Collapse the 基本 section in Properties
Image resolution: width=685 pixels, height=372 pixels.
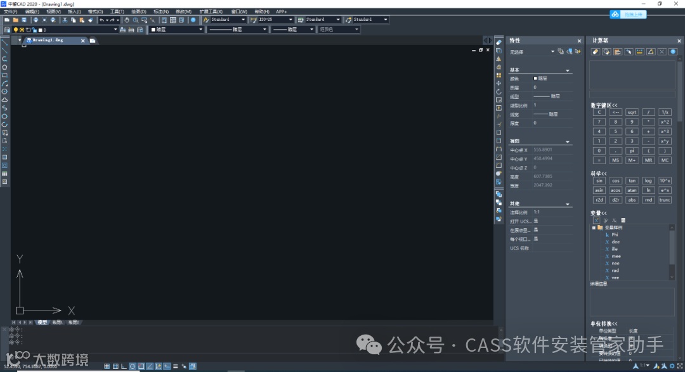pyautogui.click(x=568, y=70)
